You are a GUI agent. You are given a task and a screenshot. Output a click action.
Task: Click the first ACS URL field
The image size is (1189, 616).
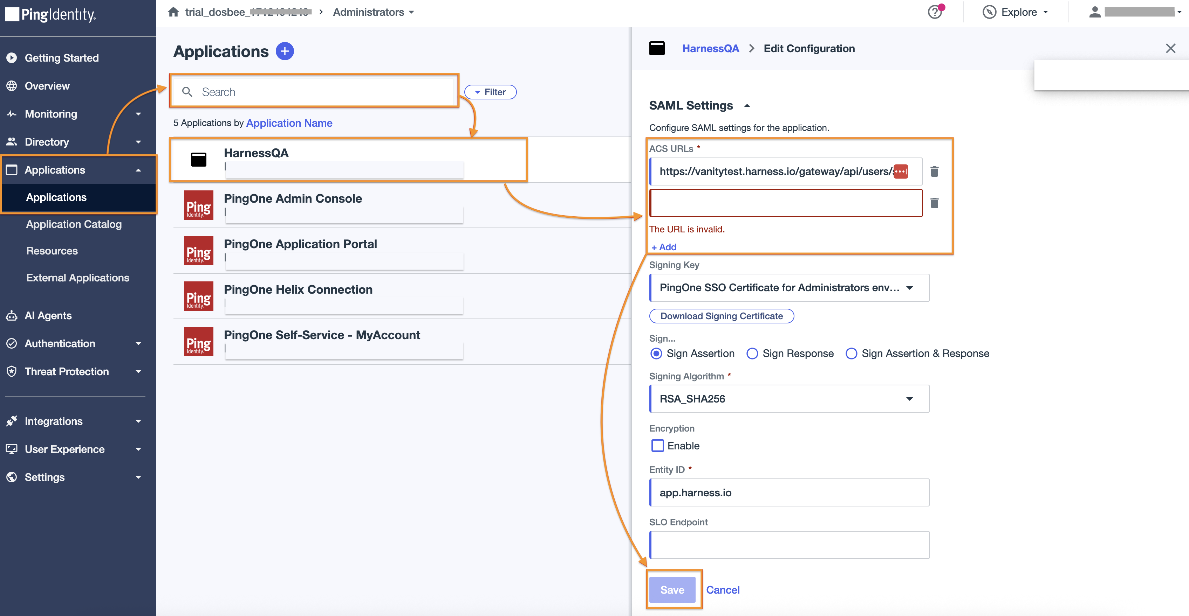[786, 171]
